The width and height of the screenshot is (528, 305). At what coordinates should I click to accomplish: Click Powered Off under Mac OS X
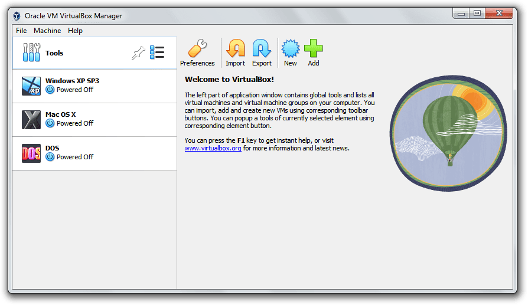(x=75, y=123)
